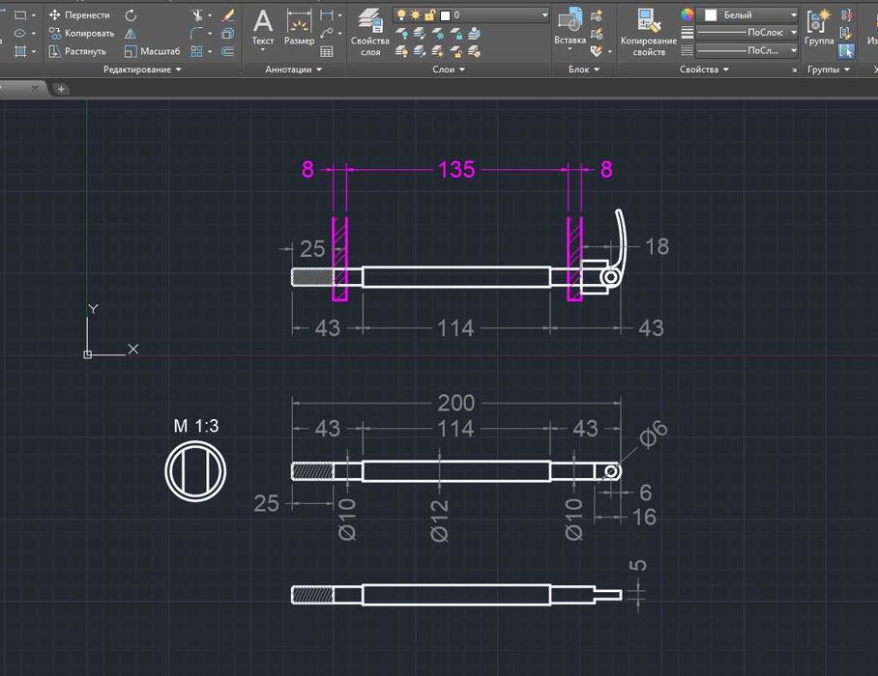Click the table annotation icon
This screenshot has height=676, width=878.
coord(327,51)
